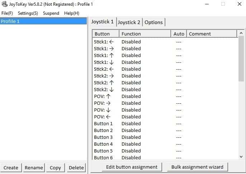Open the Bulk assignment wizard

197,167
